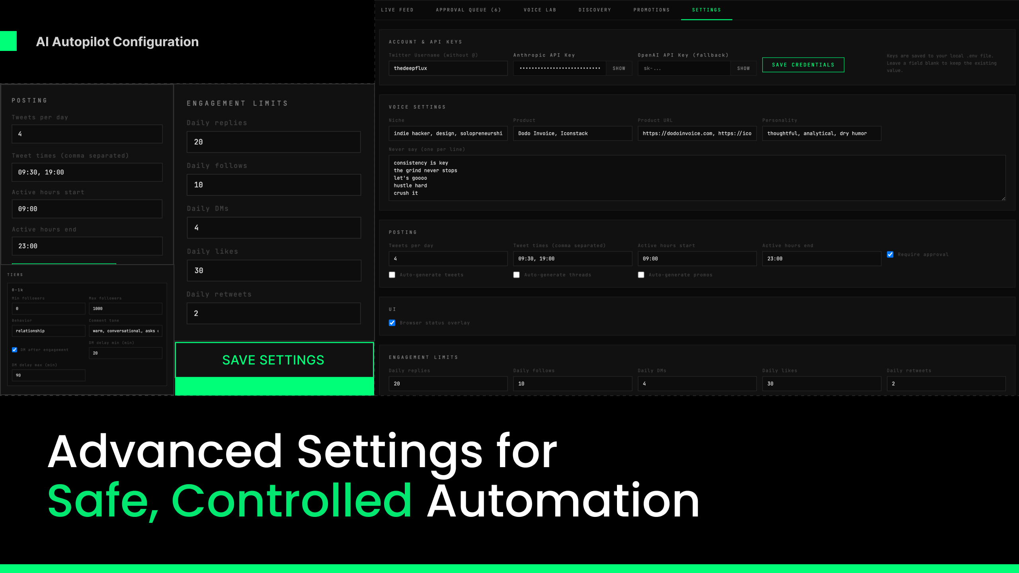Enable Auto-generate tweets
Viewport: 1019px width, 573px height.
pos(392,275)
